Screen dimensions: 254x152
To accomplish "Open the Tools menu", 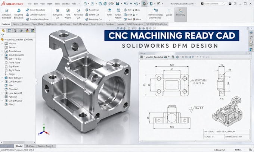I will (x=57, y=4).
